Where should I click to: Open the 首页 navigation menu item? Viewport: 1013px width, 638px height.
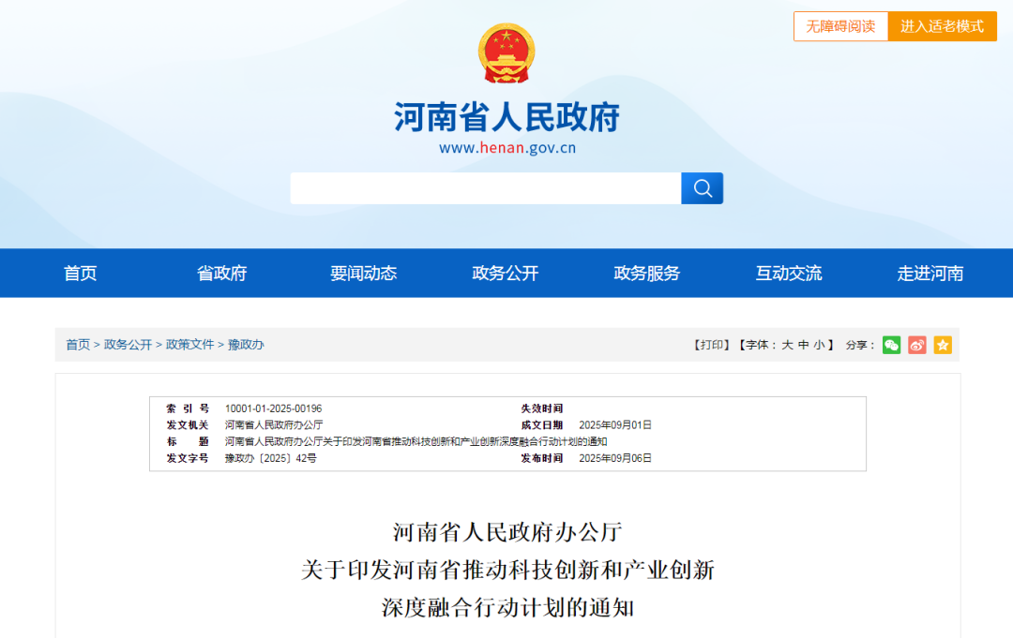click(80, 274)
